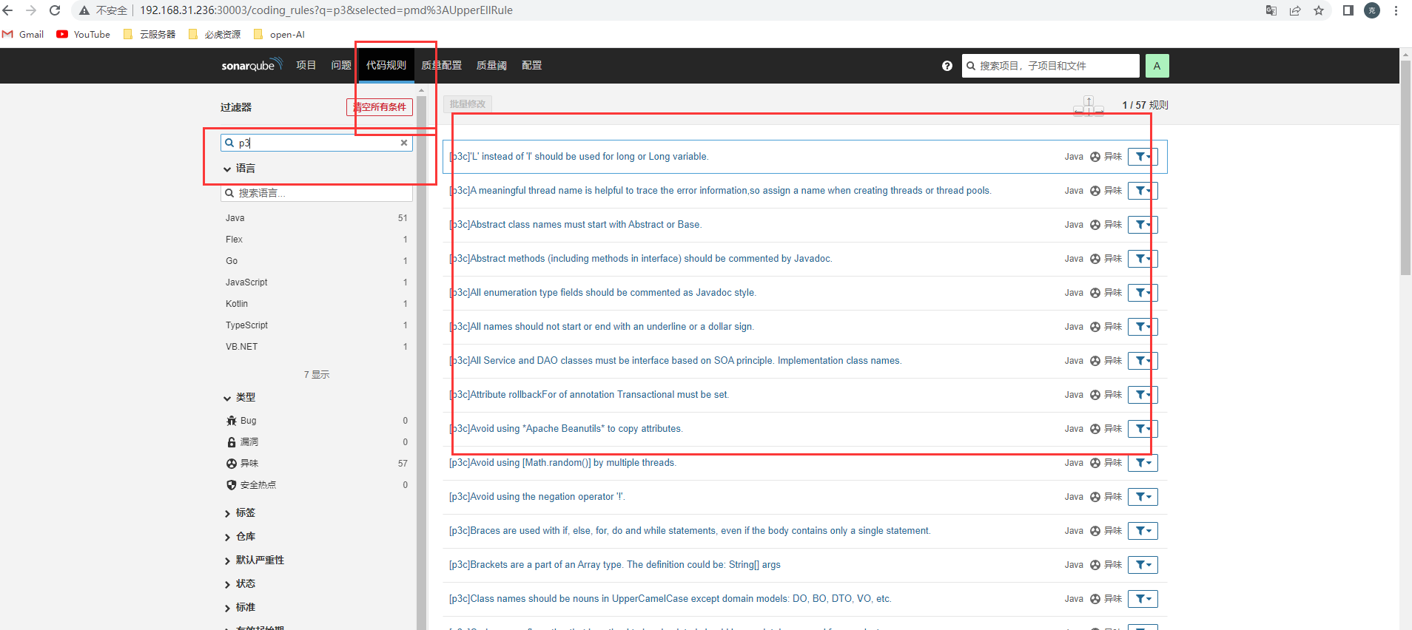The height and width of the screenshot is (630, 1412).
Task: Click the p3 rule search field
Action: click(x=317, y=143)
